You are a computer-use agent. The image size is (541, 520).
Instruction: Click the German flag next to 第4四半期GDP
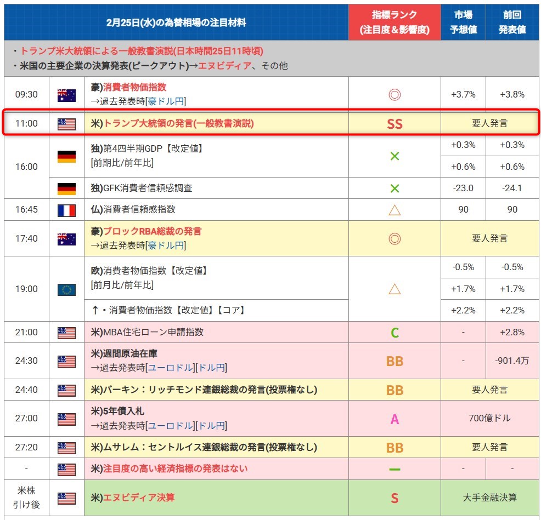66,156
